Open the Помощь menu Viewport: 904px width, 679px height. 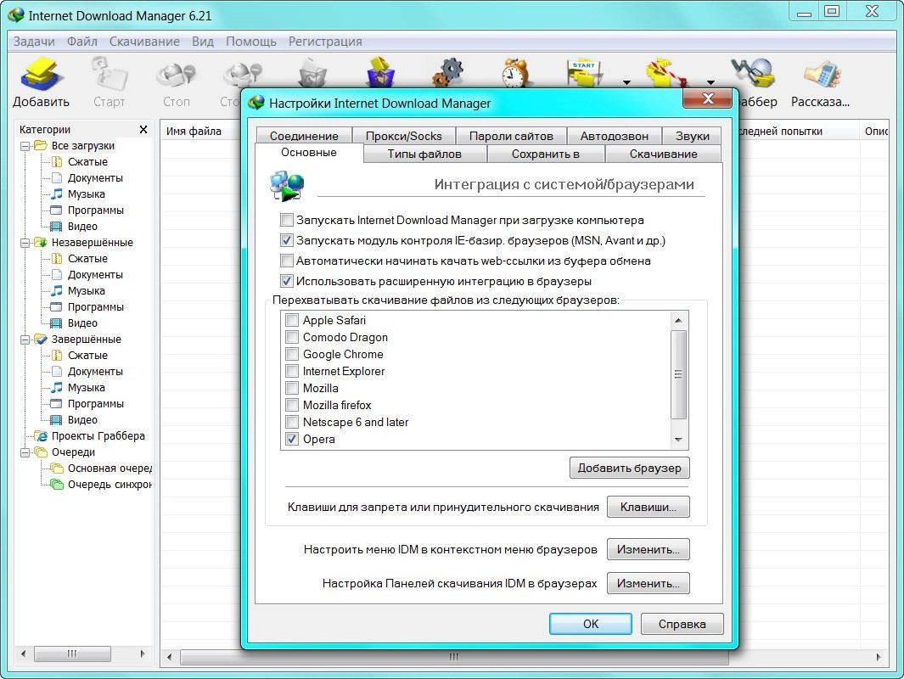(x=250, y=42)
